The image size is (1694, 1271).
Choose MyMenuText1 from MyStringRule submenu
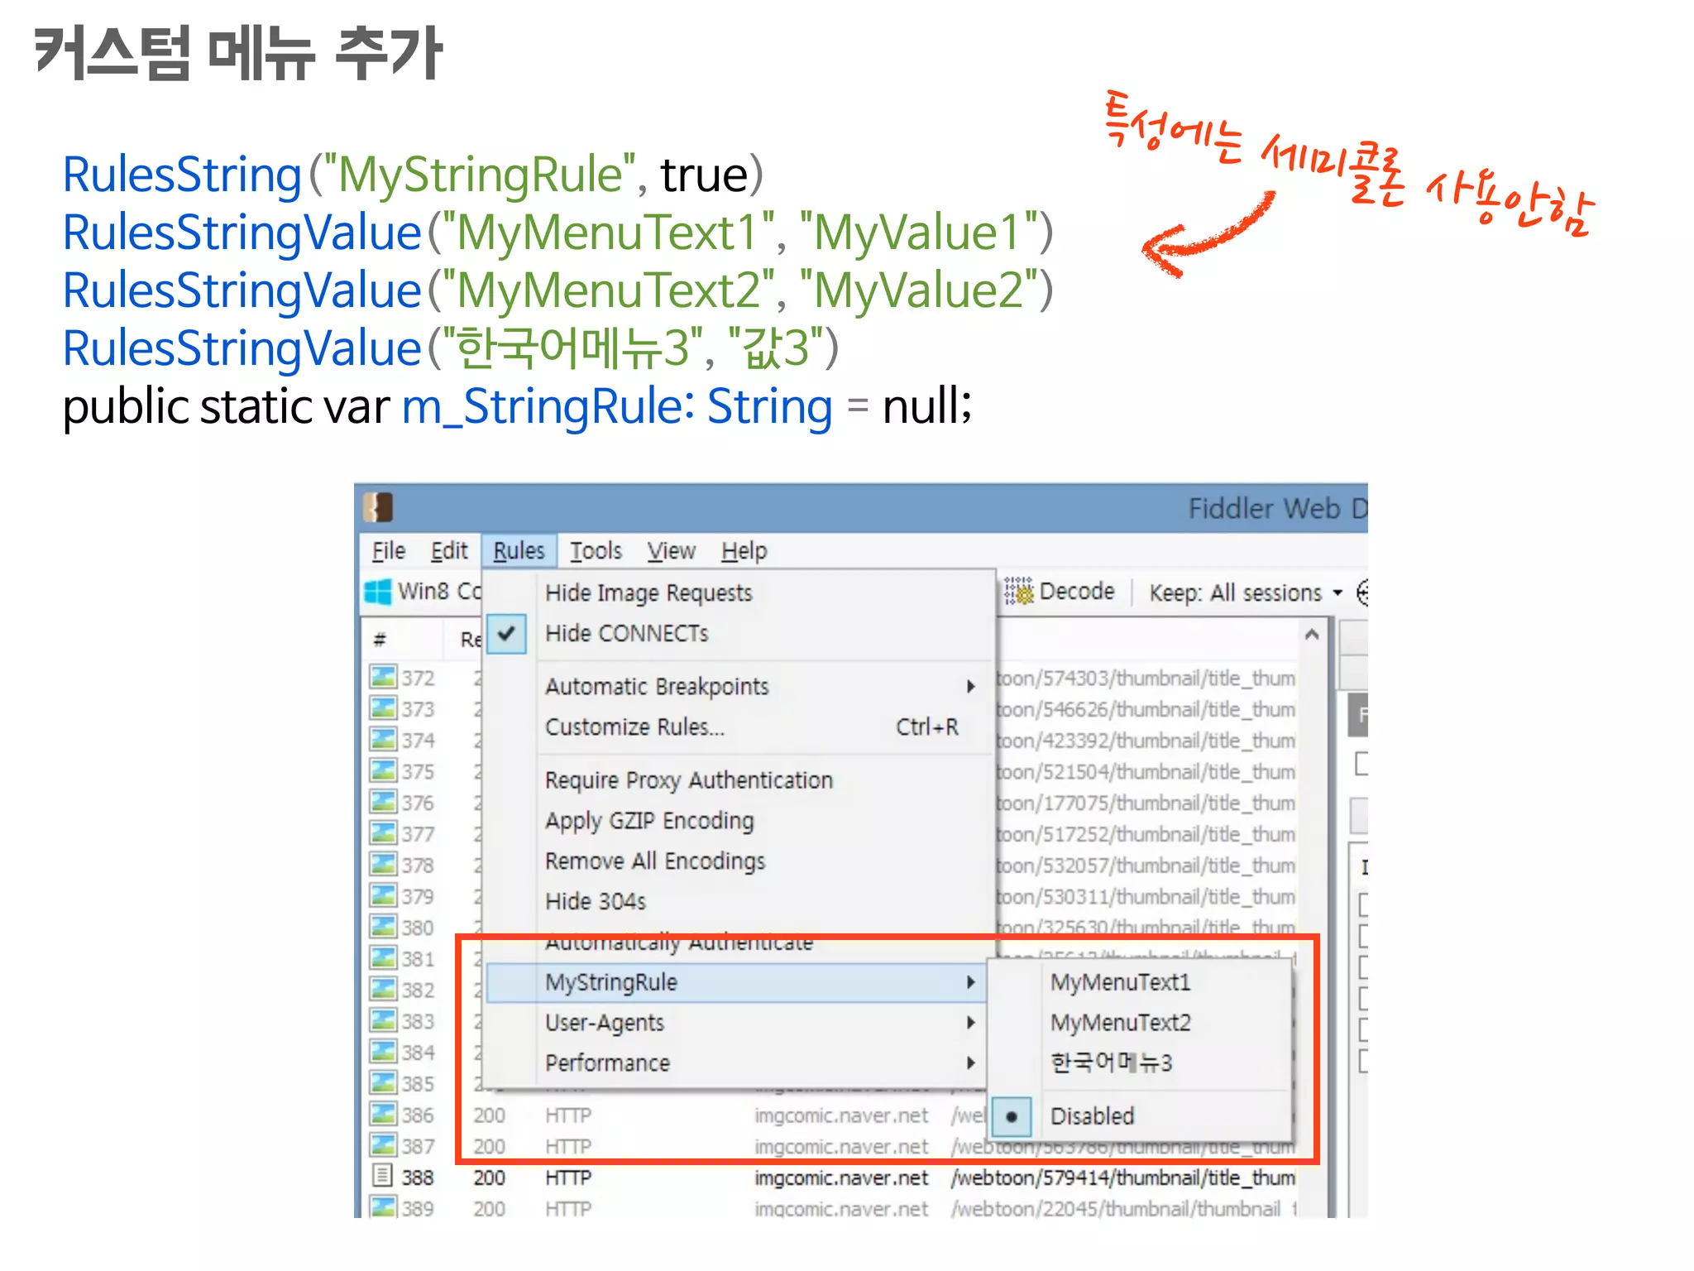pyautogui.click(x=1119, y=982)
